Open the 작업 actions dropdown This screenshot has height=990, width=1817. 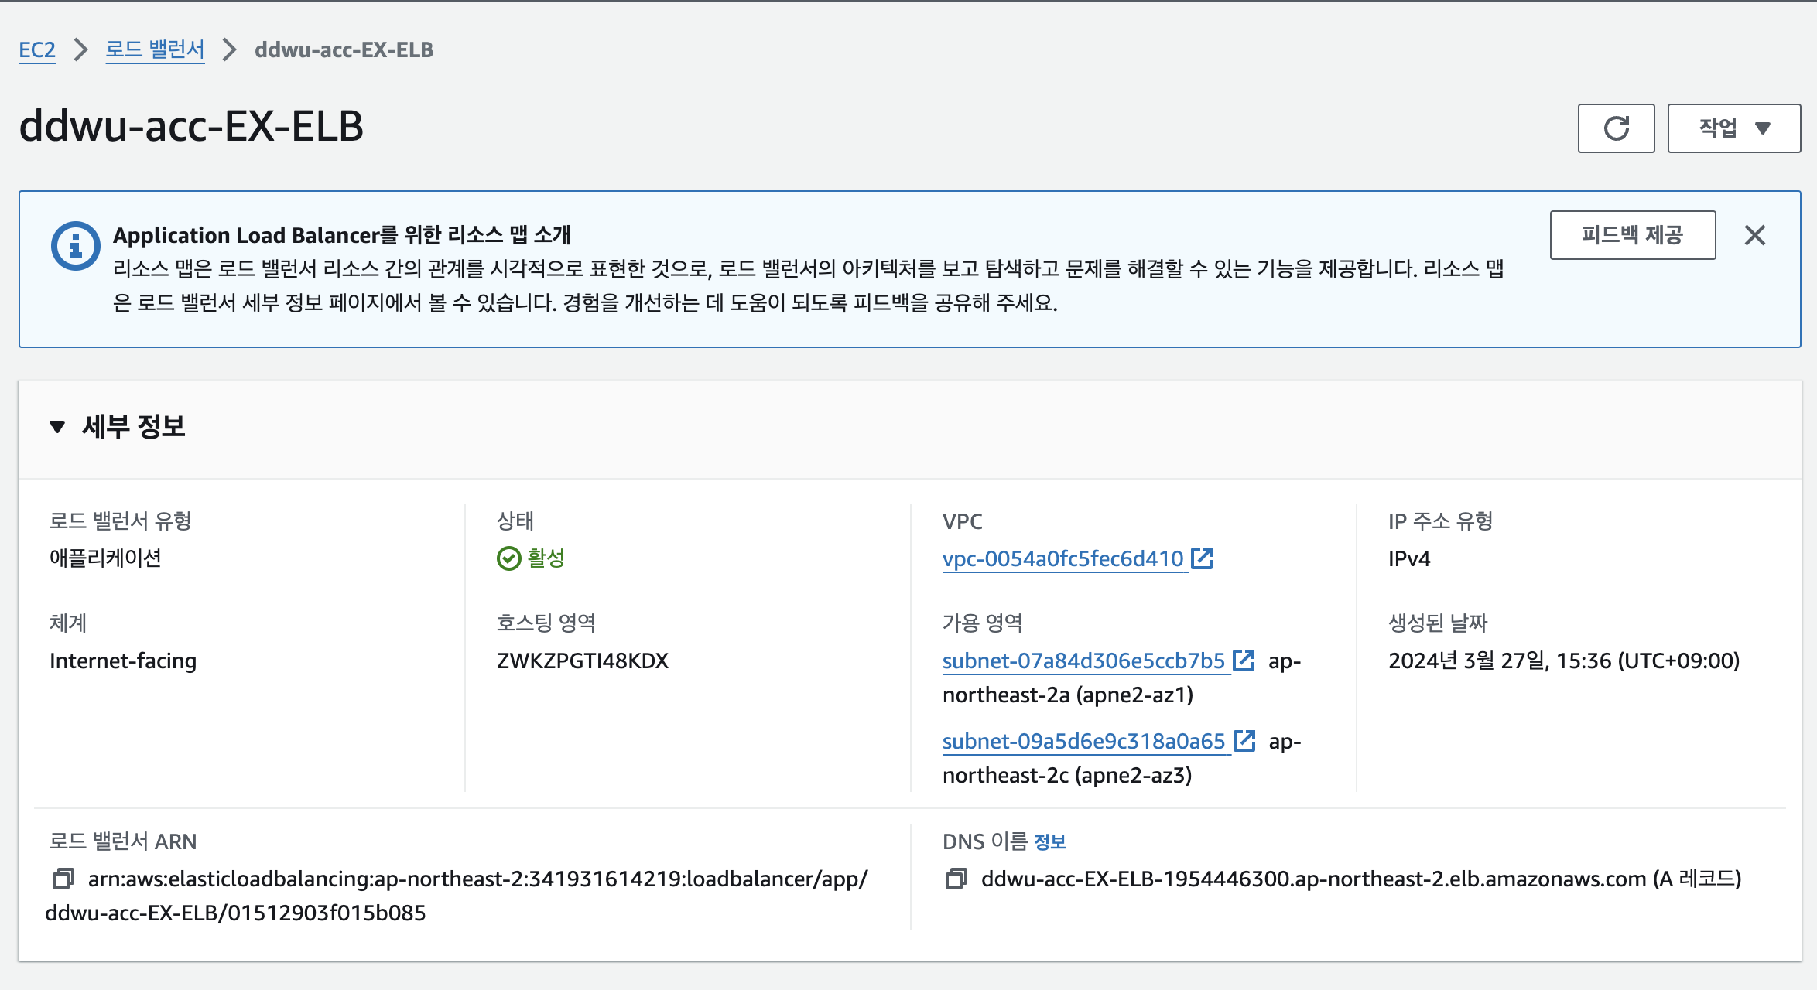click(x=1733, y=128)
